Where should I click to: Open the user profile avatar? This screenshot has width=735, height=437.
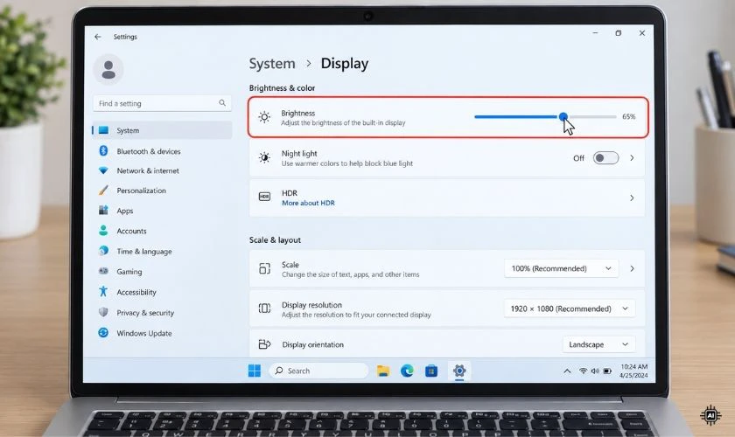pyautogui.click(x=108, y=69)
